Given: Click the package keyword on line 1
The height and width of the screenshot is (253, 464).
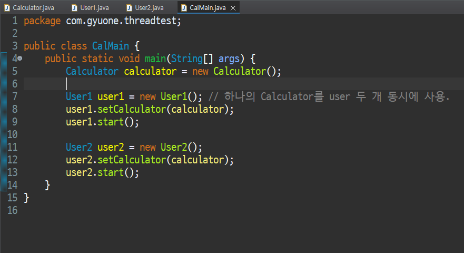Looking at the screenshot, I should pos(42,21).
